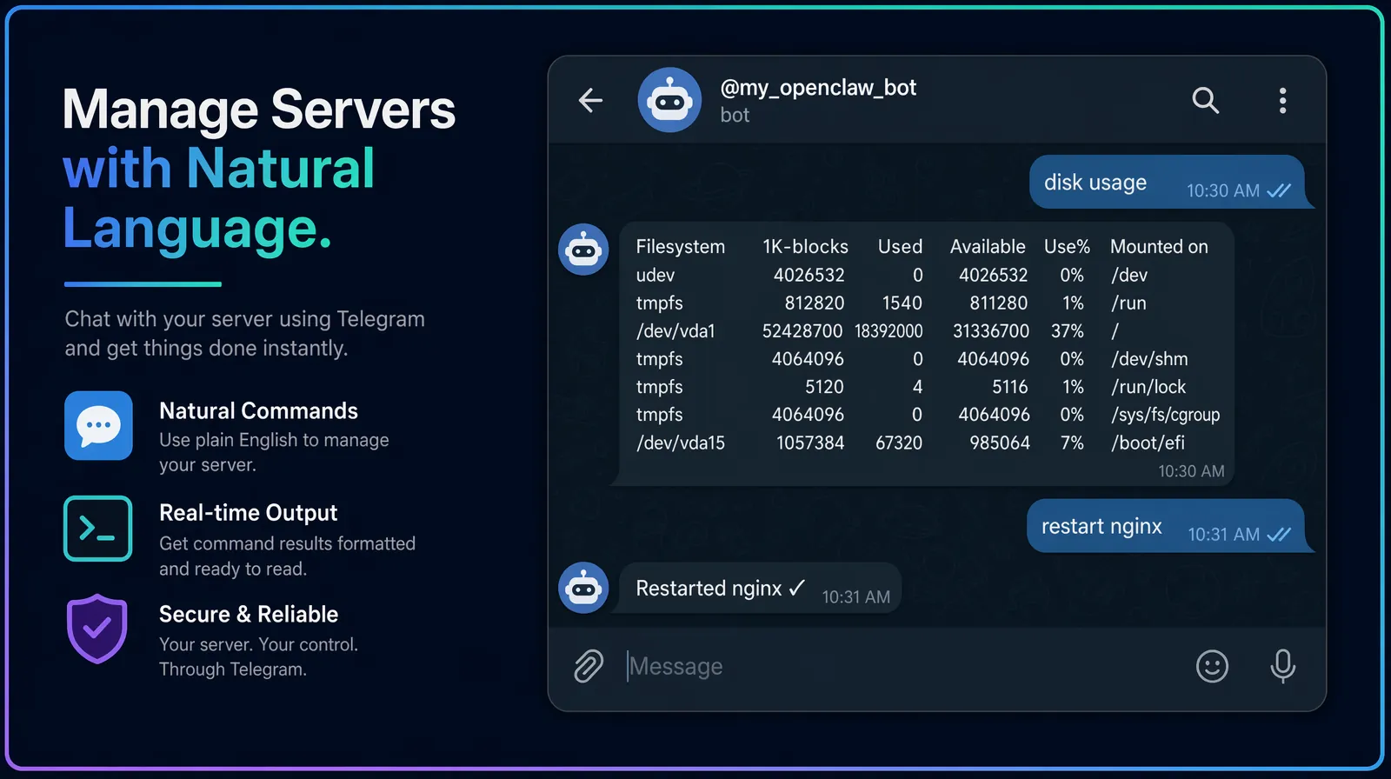1391x779 pixels.
Task: Click bot avatar beside Restarted nginx message
Action: coord(583,588)
